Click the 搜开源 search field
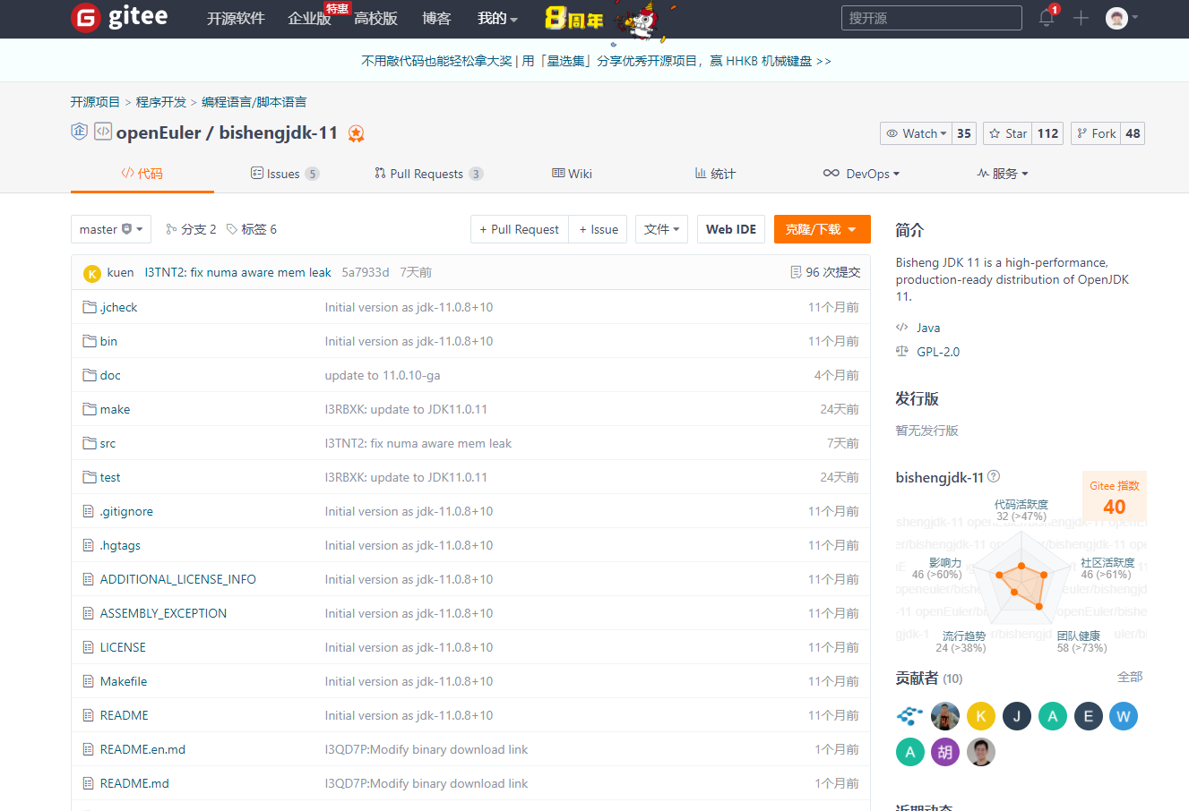Screen dimensions: 1189x811 (932, 18)
